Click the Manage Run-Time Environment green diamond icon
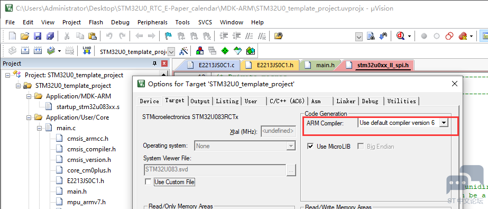Image resolution: width=488 pixels, height=209 pixels. (225, 50)
